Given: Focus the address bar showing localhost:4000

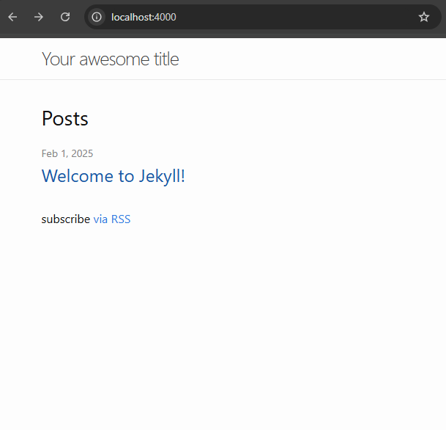Looking at the screenshot, I should 261,17.
